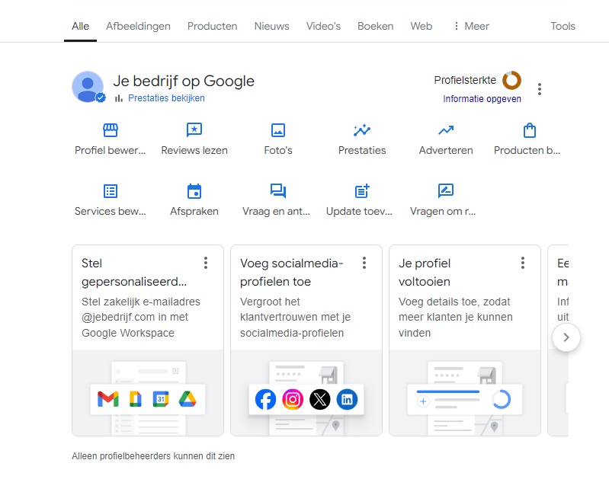
Task: Open the Profiel bewerken storefront icon
Action: click(x=111, y=130)
